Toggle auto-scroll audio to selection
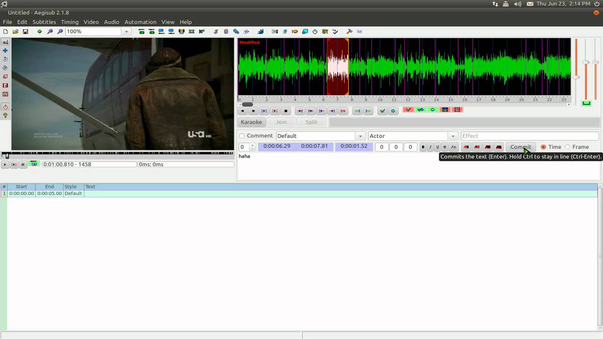603x339 pixels. (432, 110)
